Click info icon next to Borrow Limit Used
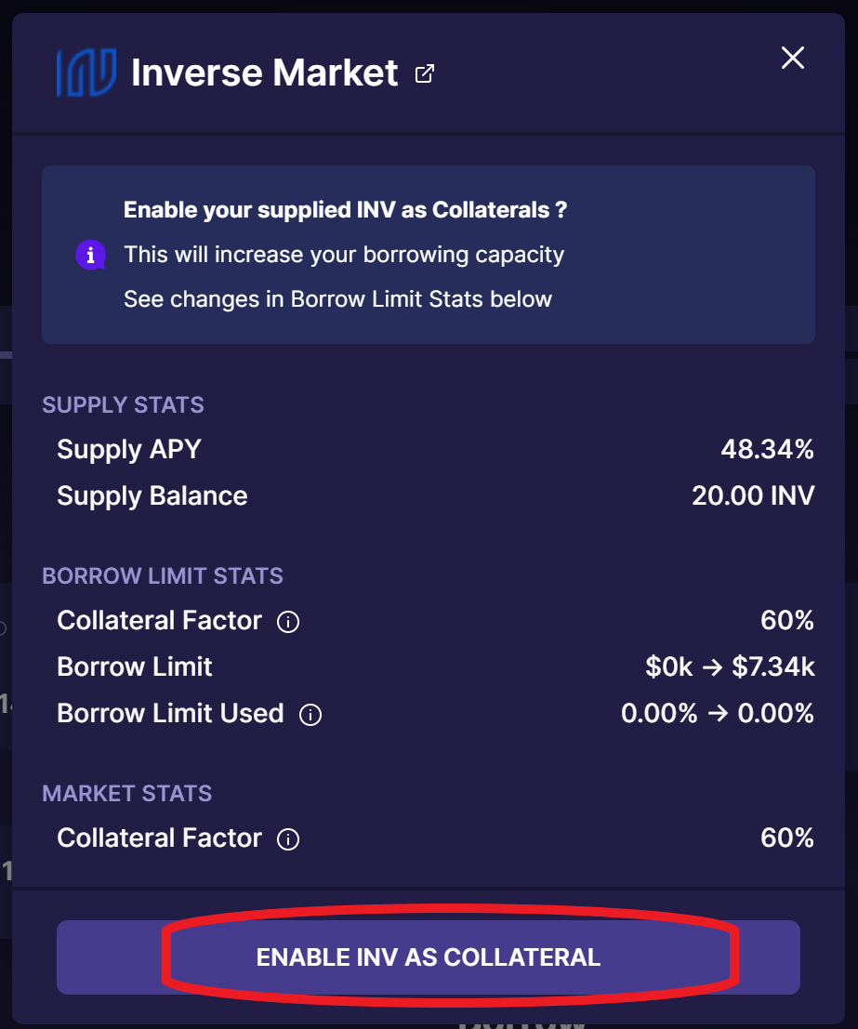Image resolution: width=858 pixels, height=1029 pixels. click(310, 715)
